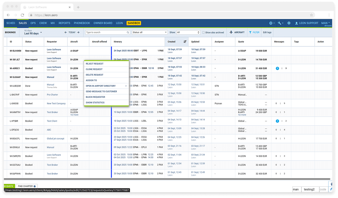Click the horizontal scrollbar under the table

coord(167,179)
